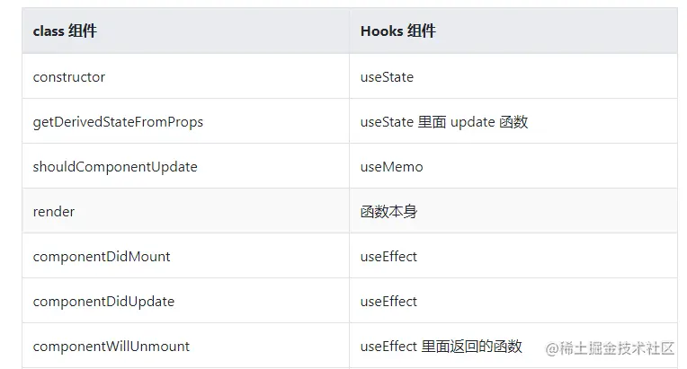Image resolution: width=687 pixels, height=369 pixels.
Task: Click the word "Hooks" in the table header
Action: pos(381,31)
